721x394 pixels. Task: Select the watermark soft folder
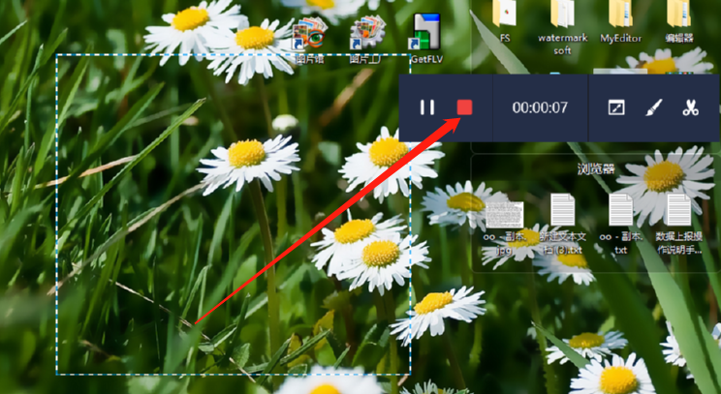pos(562,27)
